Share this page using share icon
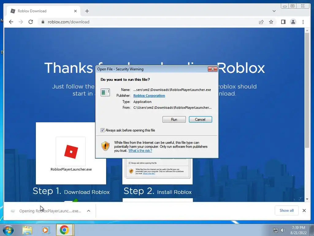 [261, 22]
